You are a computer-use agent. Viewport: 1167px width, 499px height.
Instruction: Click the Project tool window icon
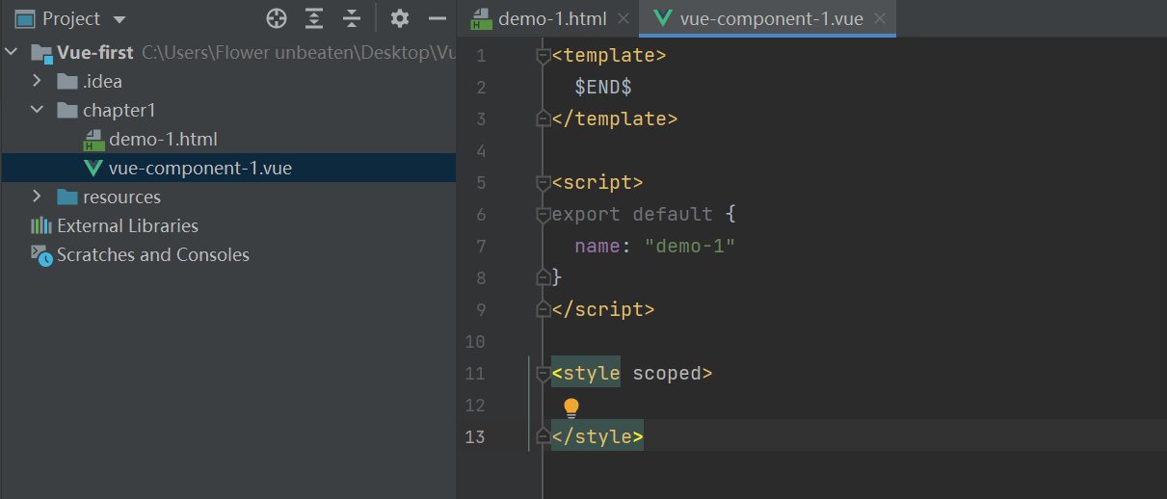click(x=25, y=18)
